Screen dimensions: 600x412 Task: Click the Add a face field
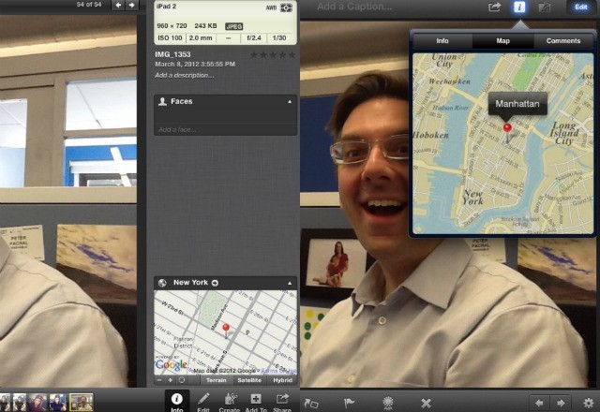click(x=225, y=129)
